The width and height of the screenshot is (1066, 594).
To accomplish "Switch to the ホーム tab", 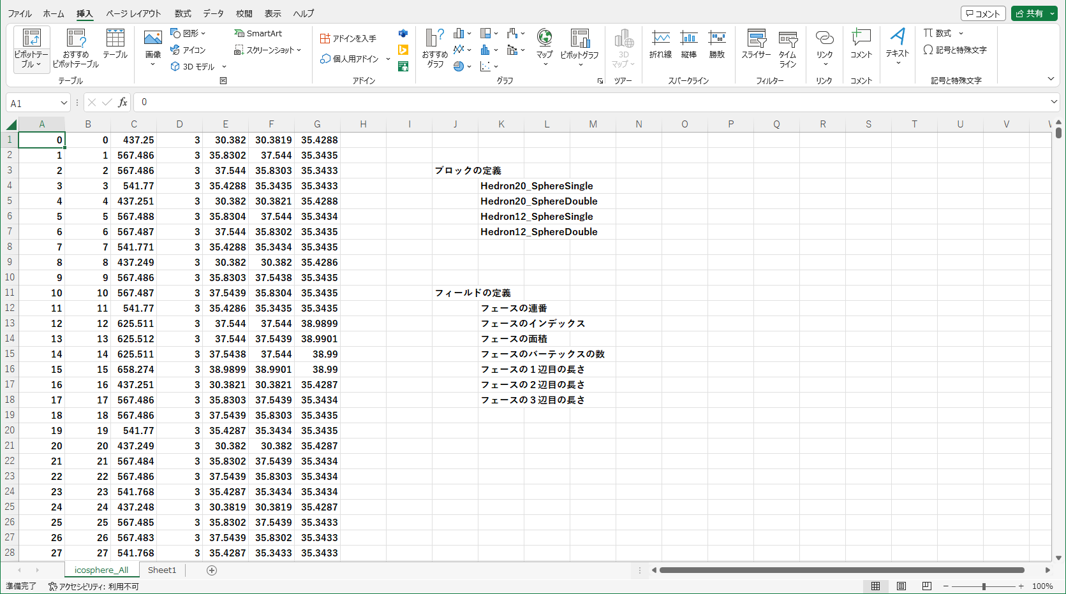I will click(x=54, y=13).
